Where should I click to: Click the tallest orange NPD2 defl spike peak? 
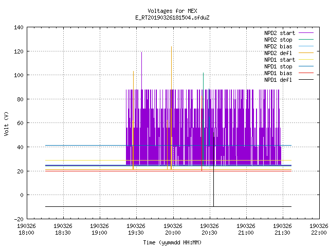(x=171, y=47)
